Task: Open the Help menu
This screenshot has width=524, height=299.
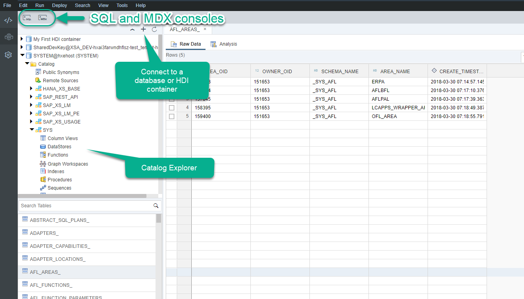Action: click(141, 6)
